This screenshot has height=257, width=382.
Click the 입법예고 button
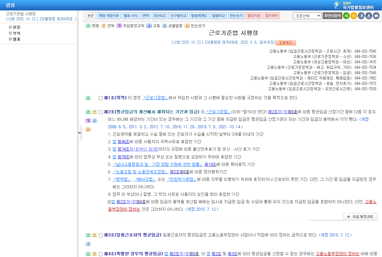tap(286, 42)
